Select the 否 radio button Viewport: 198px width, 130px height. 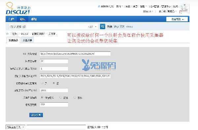(54, 83)
